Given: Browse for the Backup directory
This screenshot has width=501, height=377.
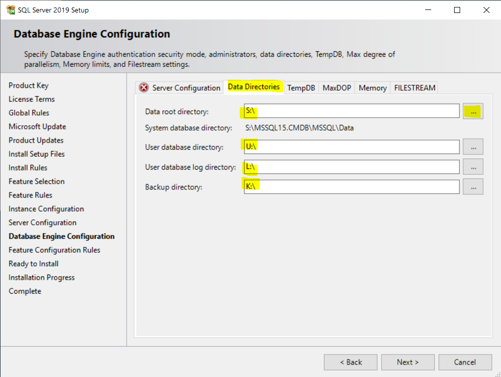Looking at the screenshot, I should pos(473,187).
